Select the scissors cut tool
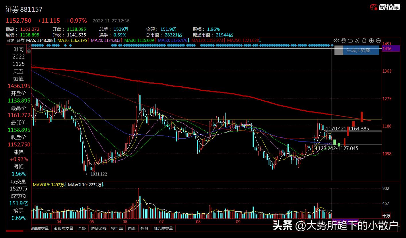The width and height of the screenshot is (406, 238). click(x=357, y=40)
